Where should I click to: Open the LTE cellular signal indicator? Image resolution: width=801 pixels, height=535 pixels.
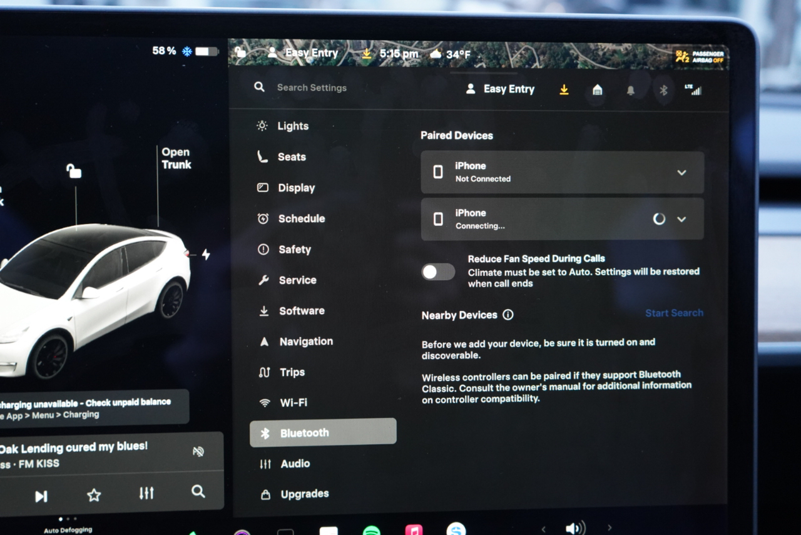693,89
